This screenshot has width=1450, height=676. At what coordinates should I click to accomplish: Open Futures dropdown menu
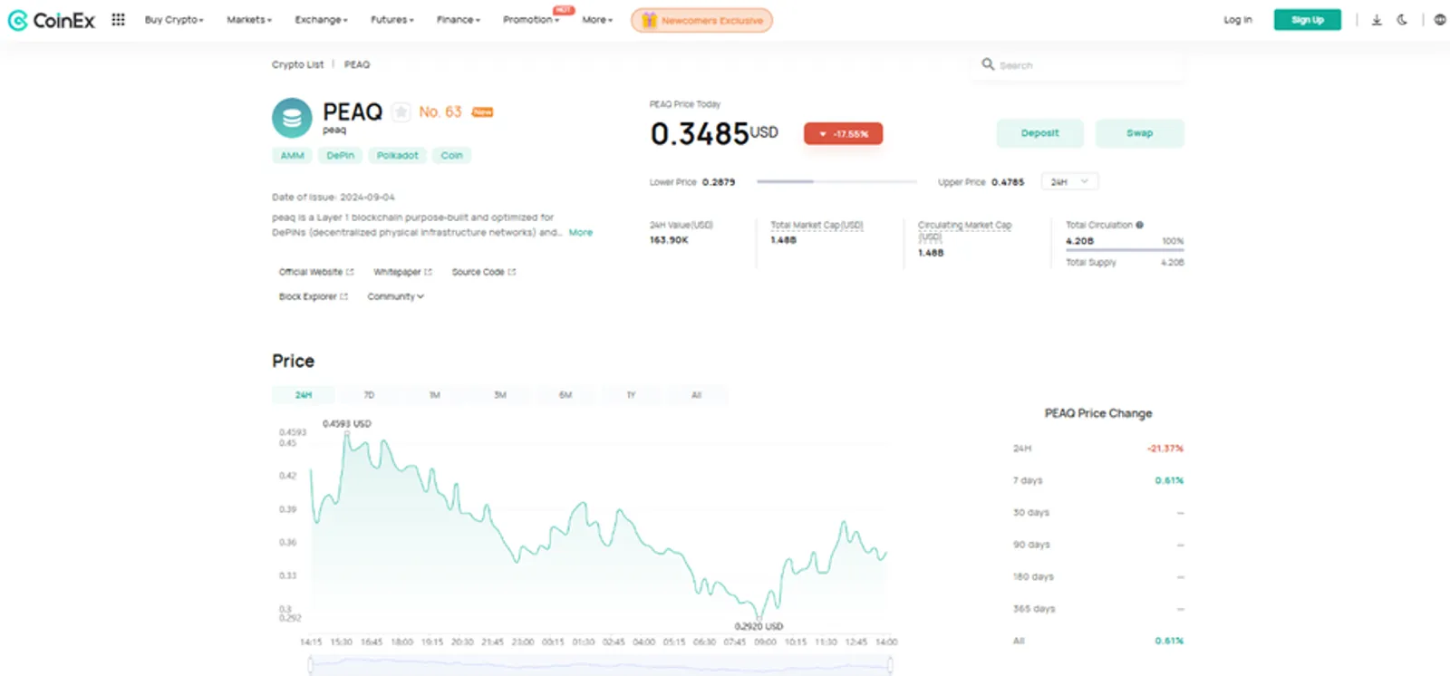click(391, 20)
